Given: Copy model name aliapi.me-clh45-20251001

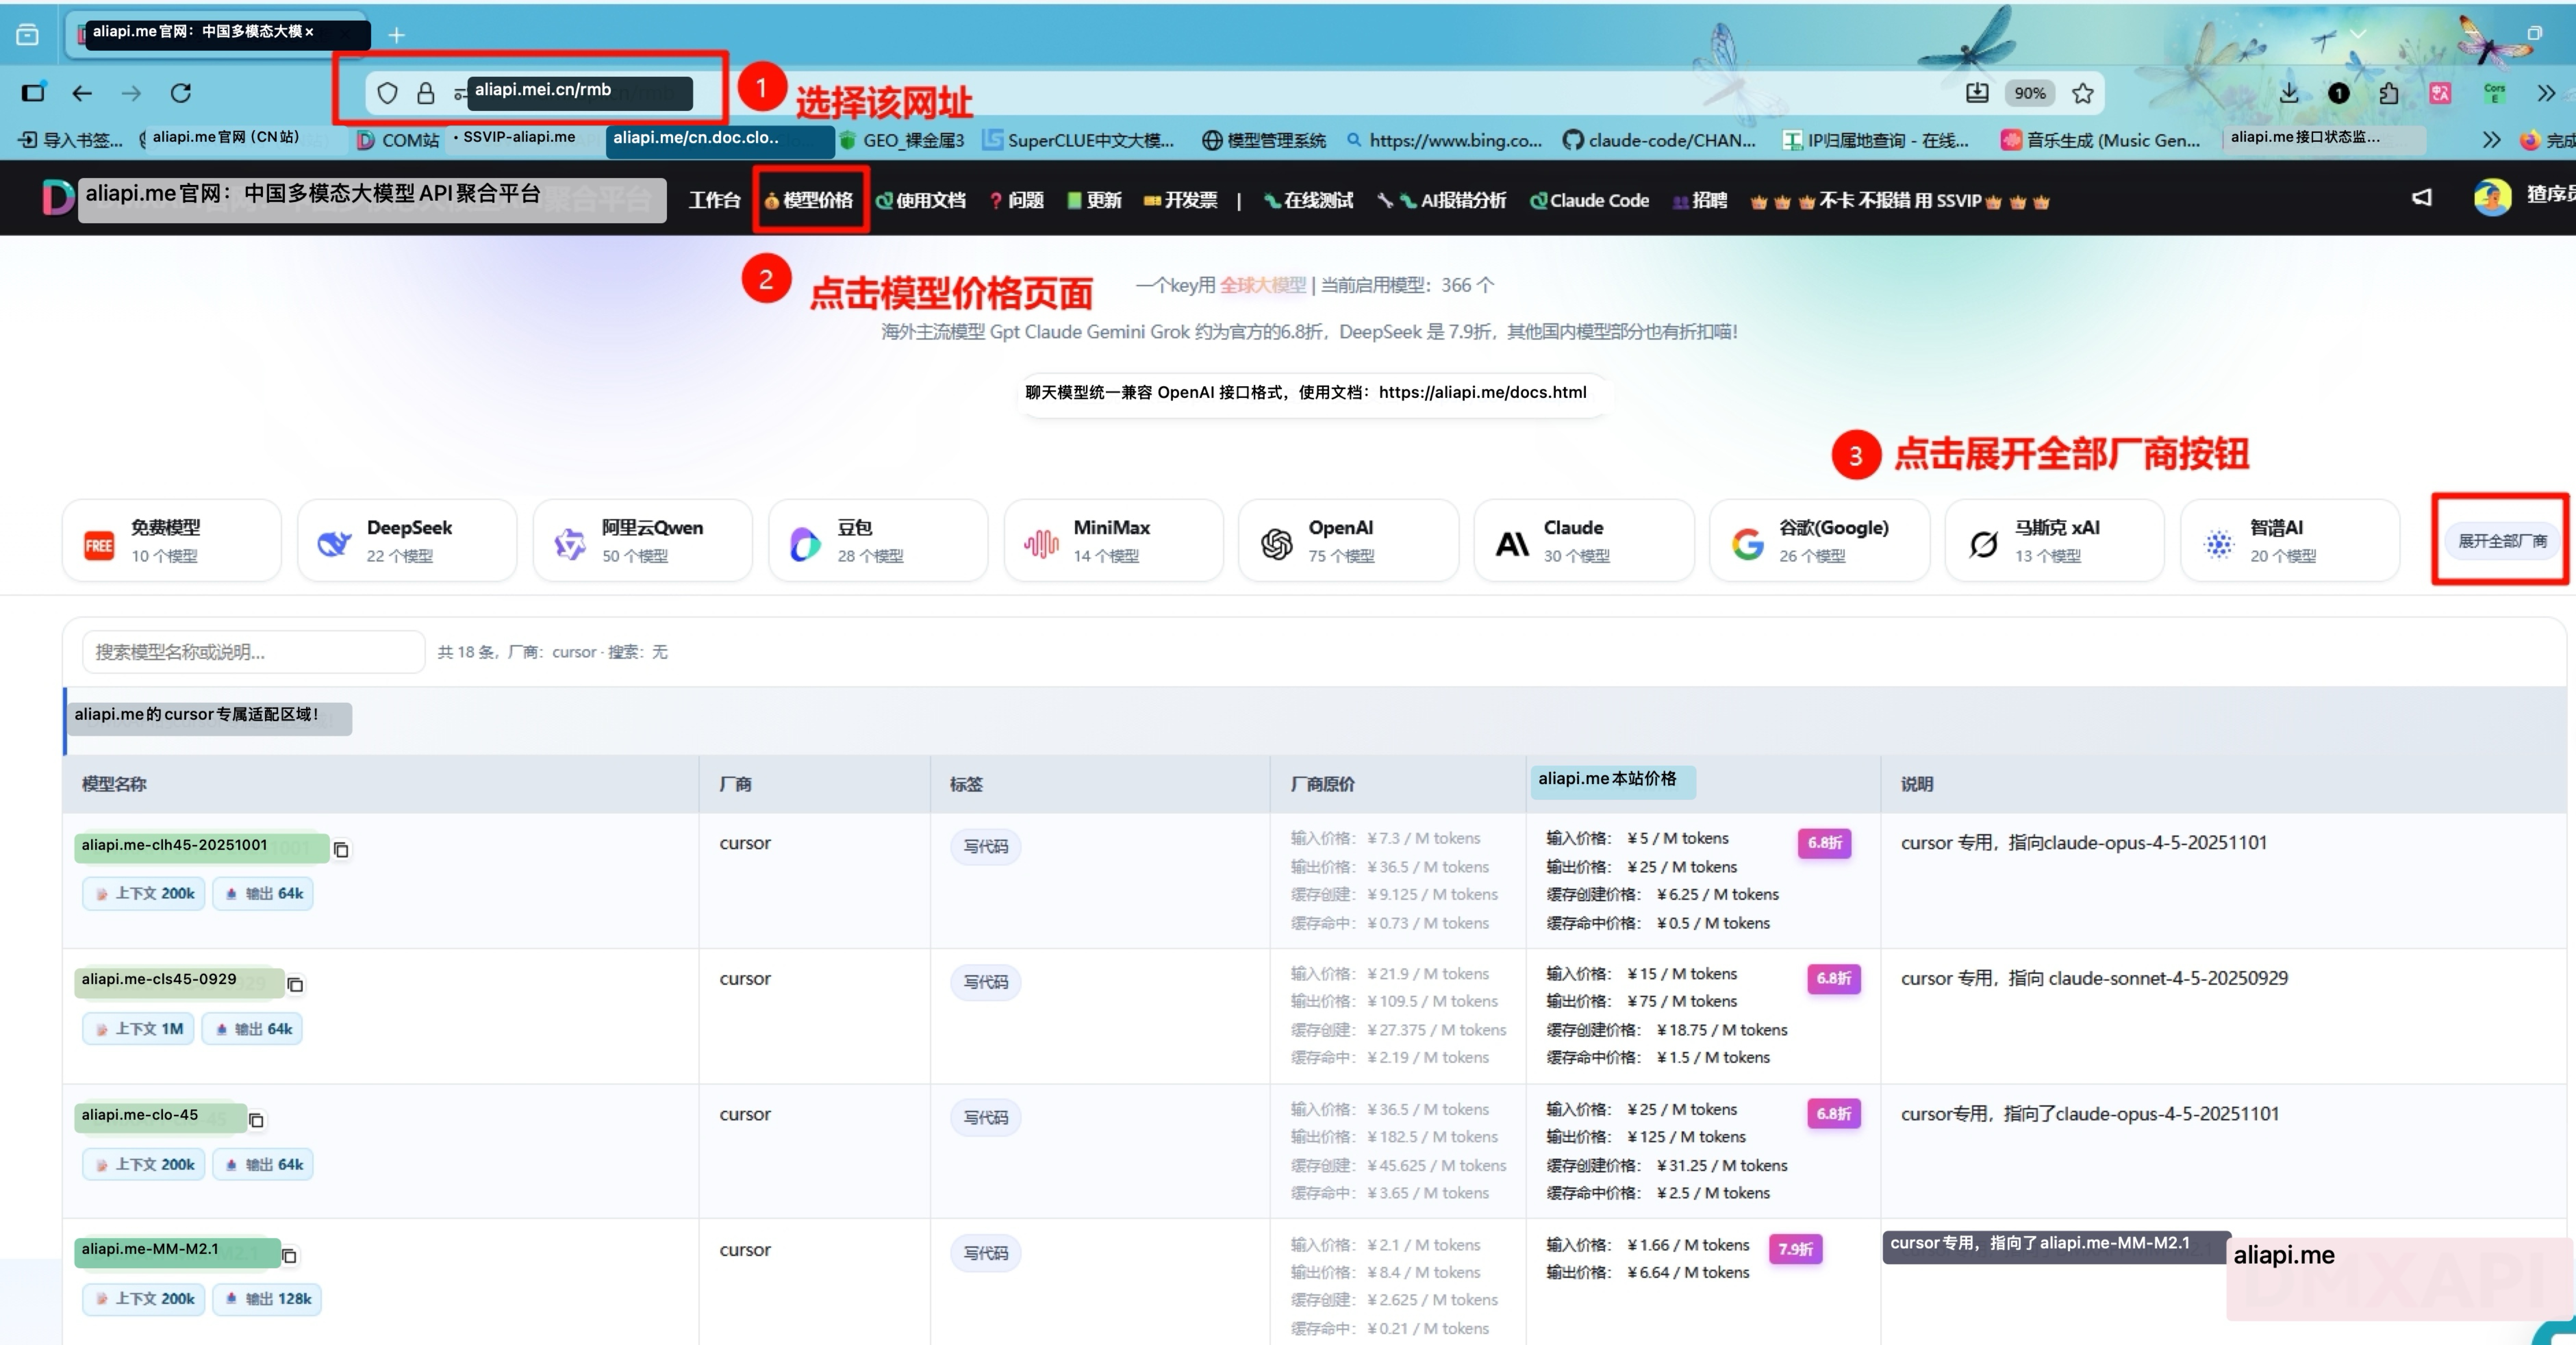Looking at the screenshot, I should 341,850.
